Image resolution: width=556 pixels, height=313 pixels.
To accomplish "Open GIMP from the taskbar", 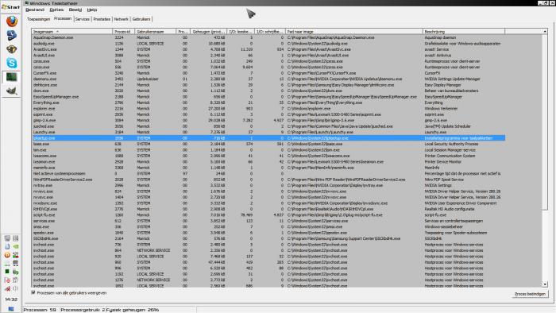I will (x=11, y=91).
